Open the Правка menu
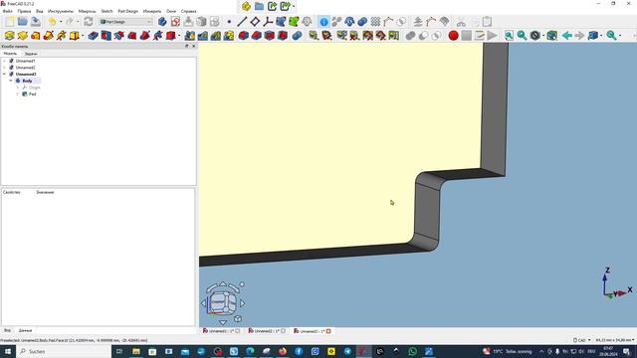 point(24,11)
